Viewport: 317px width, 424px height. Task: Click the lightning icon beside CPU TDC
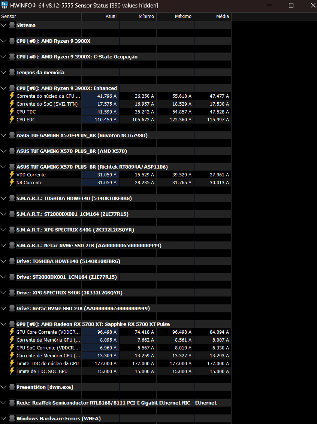12,112
